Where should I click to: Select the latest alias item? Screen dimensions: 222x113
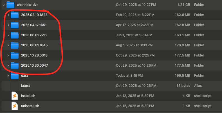(25, 86)
